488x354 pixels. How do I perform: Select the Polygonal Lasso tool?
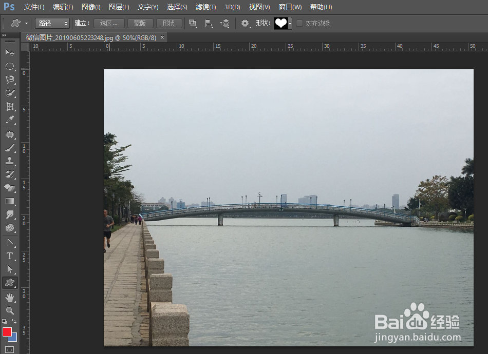click(x=10, y=79)
